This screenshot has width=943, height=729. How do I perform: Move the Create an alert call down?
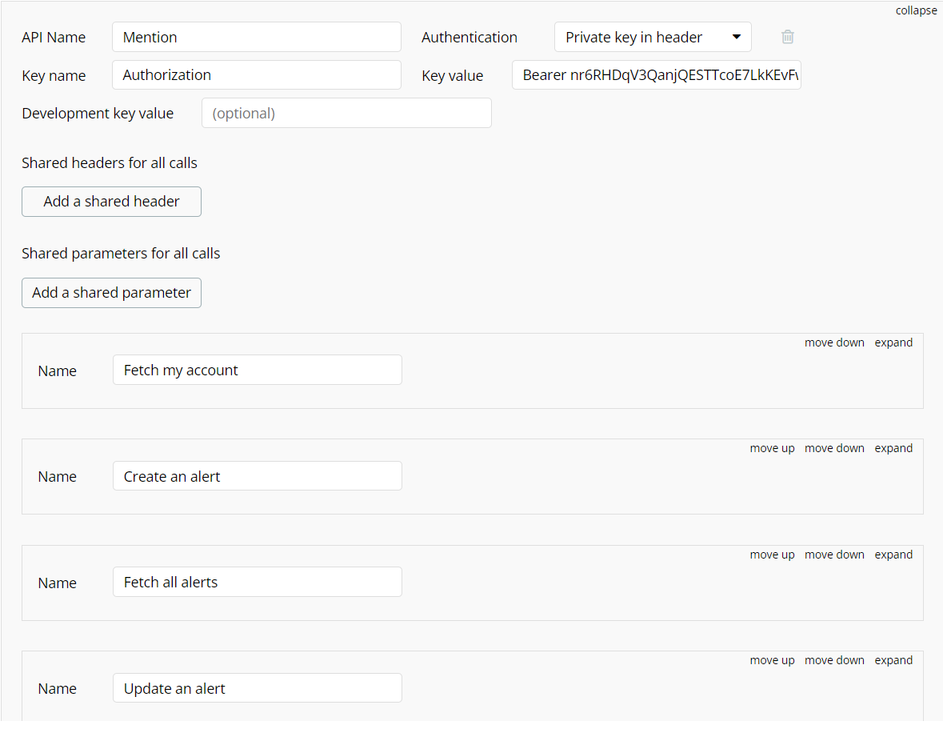click(834, 448)
